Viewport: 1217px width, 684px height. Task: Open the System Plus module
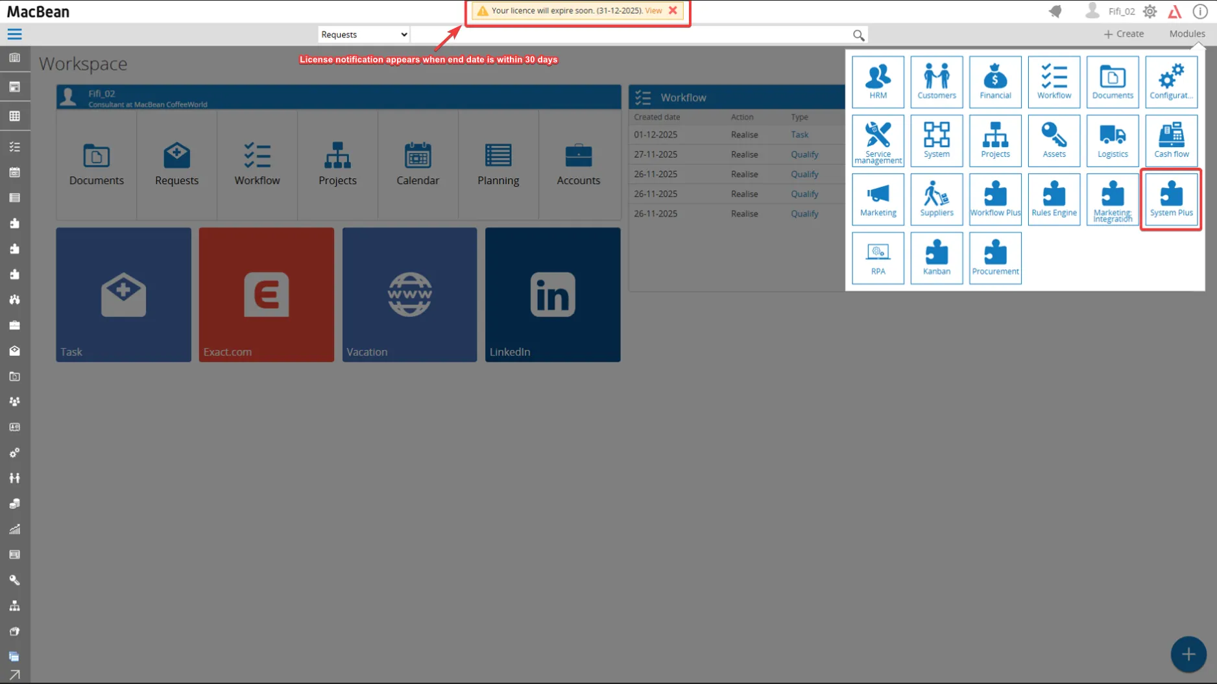point(1171,199)
